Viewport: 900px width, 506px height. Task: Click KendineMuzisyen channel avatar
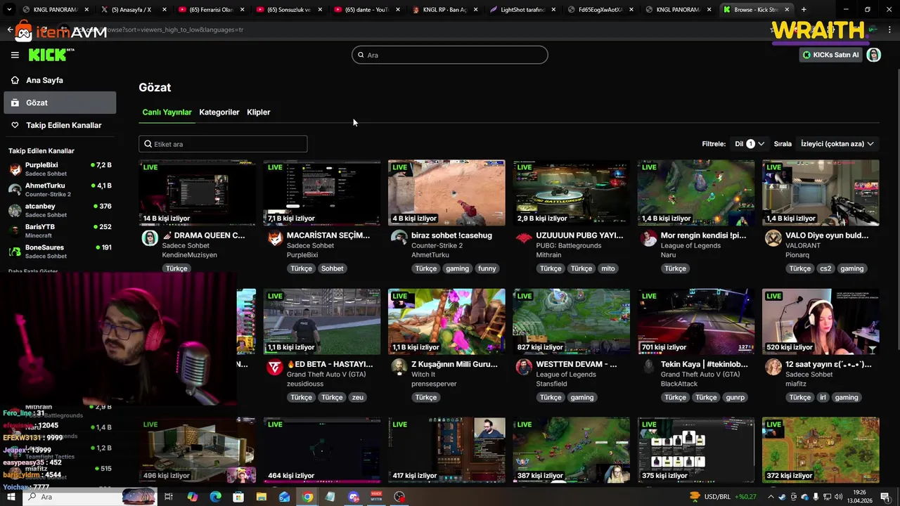coord(150,238)
